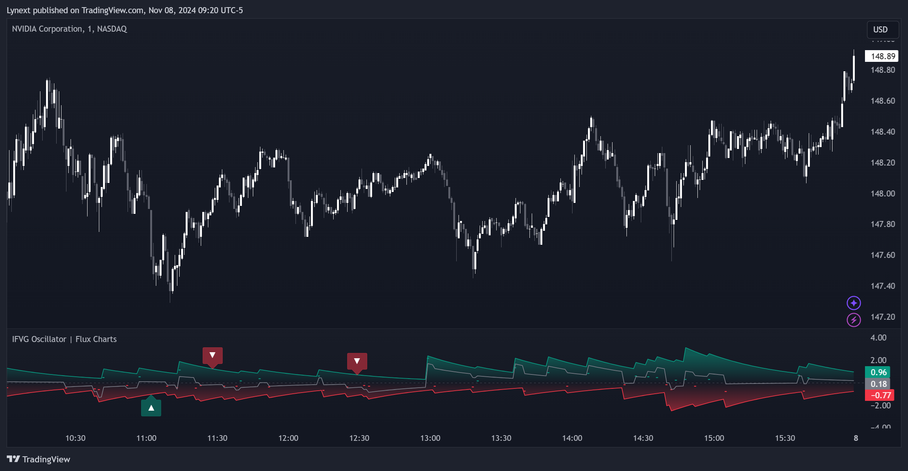Click the TradingView logo at bottom left
The width and height of the screenshot is (908, 471).
tap(38, 459)
